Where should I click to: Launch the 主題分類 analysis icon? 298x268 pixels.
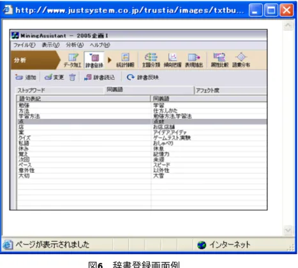[151, 60]
